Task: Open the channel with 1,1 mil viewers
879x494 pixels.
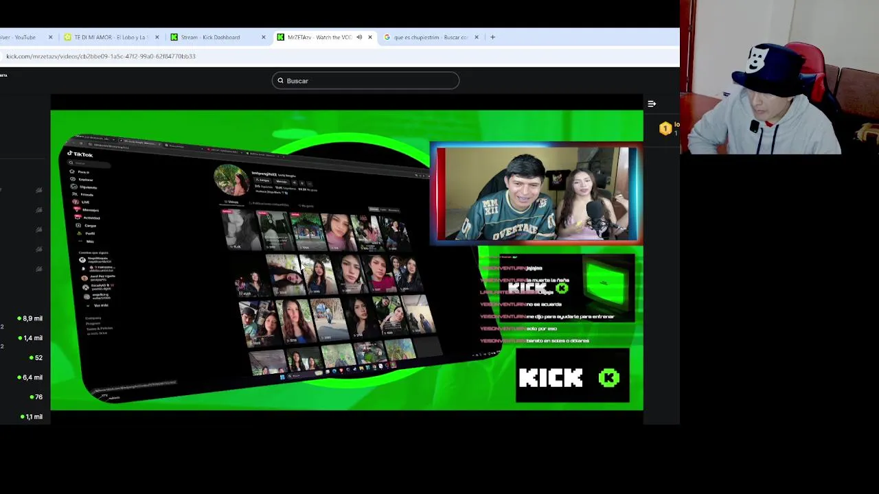Action: (32, 416)
